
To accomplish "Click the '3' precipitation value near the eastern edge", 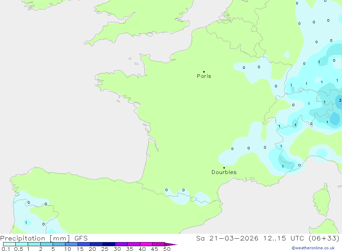I will click(x=340, y=100).
